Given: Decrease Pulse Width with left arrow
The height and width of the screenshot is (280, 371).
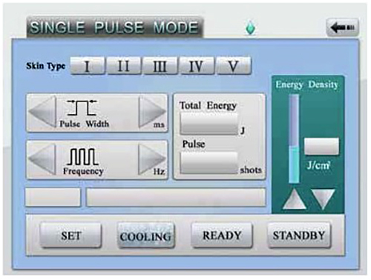Looking at the screenshot, I should pyautogui.click(x=42, y=112).
